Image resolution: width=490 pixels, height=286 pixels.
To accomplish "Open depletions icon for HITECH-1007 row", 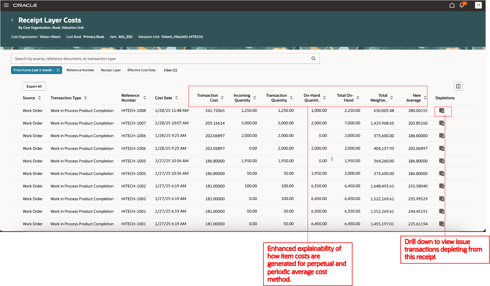I will (x=442, y=123).
